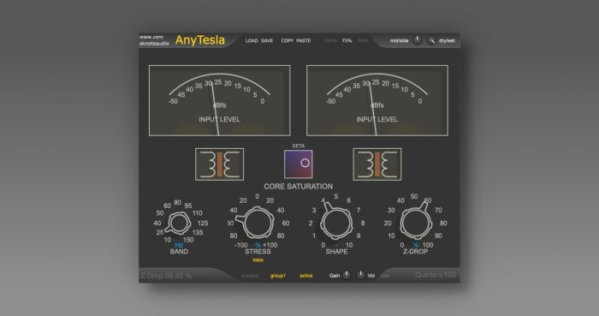Image resolution: width=599 pixels, height=316 pixels.
Task: Adjust the mid/side knob
Action: (418, 40)
